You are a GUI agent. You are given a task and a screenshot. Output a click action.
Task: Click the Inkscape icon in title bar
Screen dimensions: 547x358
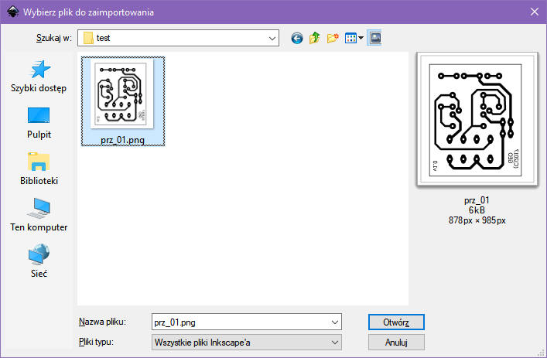click(x=11, y=12)
